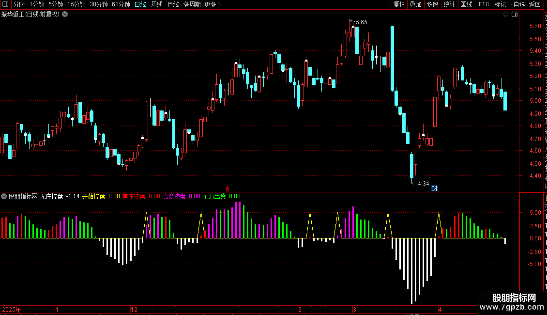Select the 画线 drawing tool
The height and width of the screenshot is (315, 547).
467,4
